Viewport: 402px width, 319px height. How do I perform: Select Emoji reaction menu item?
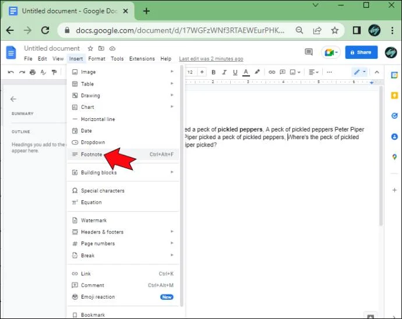[x=123, y=297]
